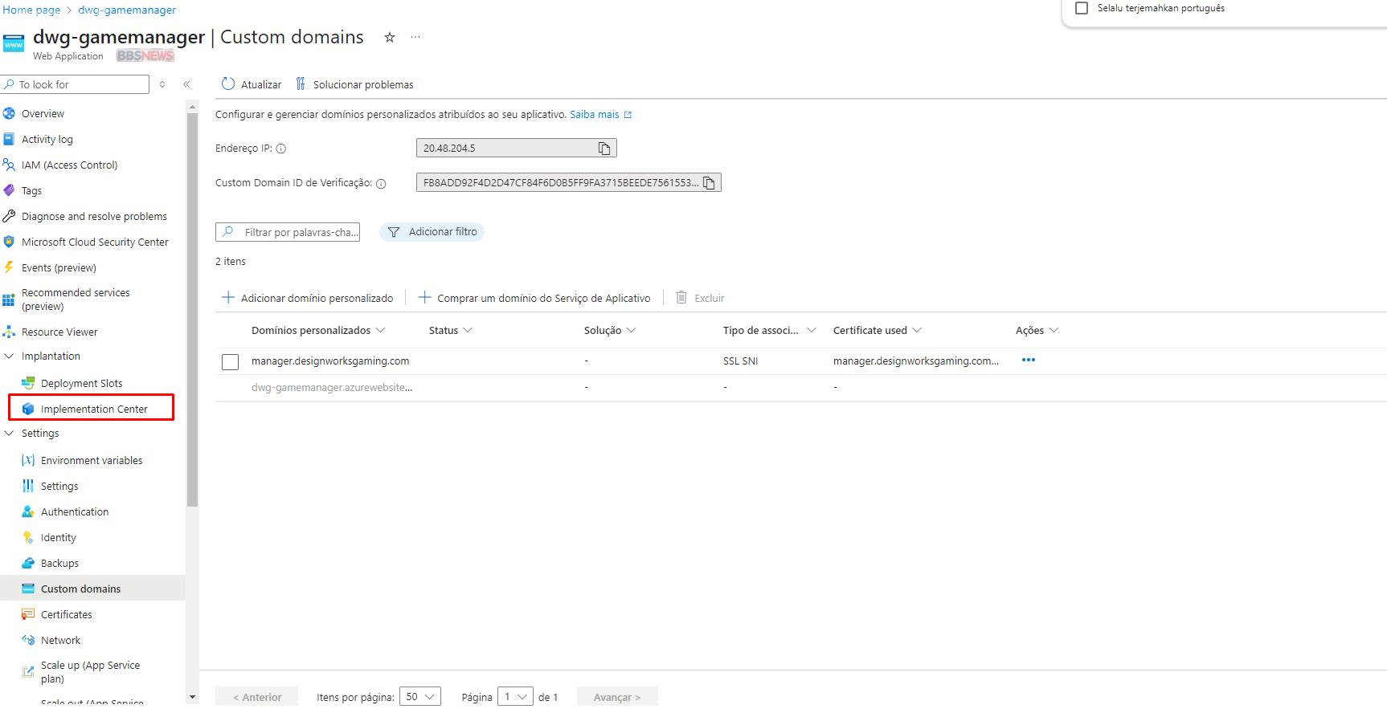Click Adicionar domínio personalizado

tap(308, 298)
